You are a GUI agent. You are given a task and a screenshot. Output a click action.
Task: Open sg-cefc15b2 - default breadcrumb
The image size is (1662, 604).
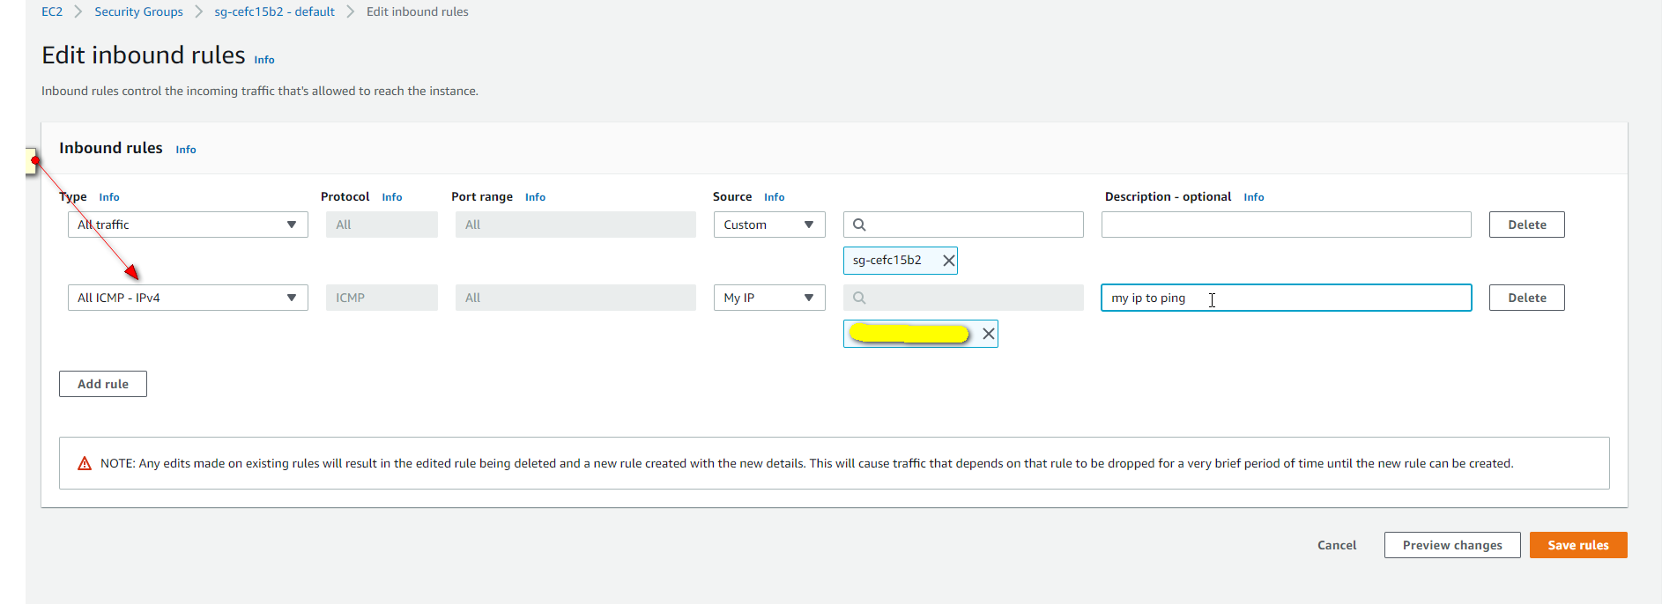click(x=274, y=11)
